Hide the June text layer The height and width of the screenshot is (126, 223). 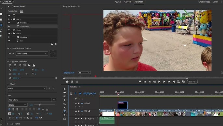[x=9, y=41]
